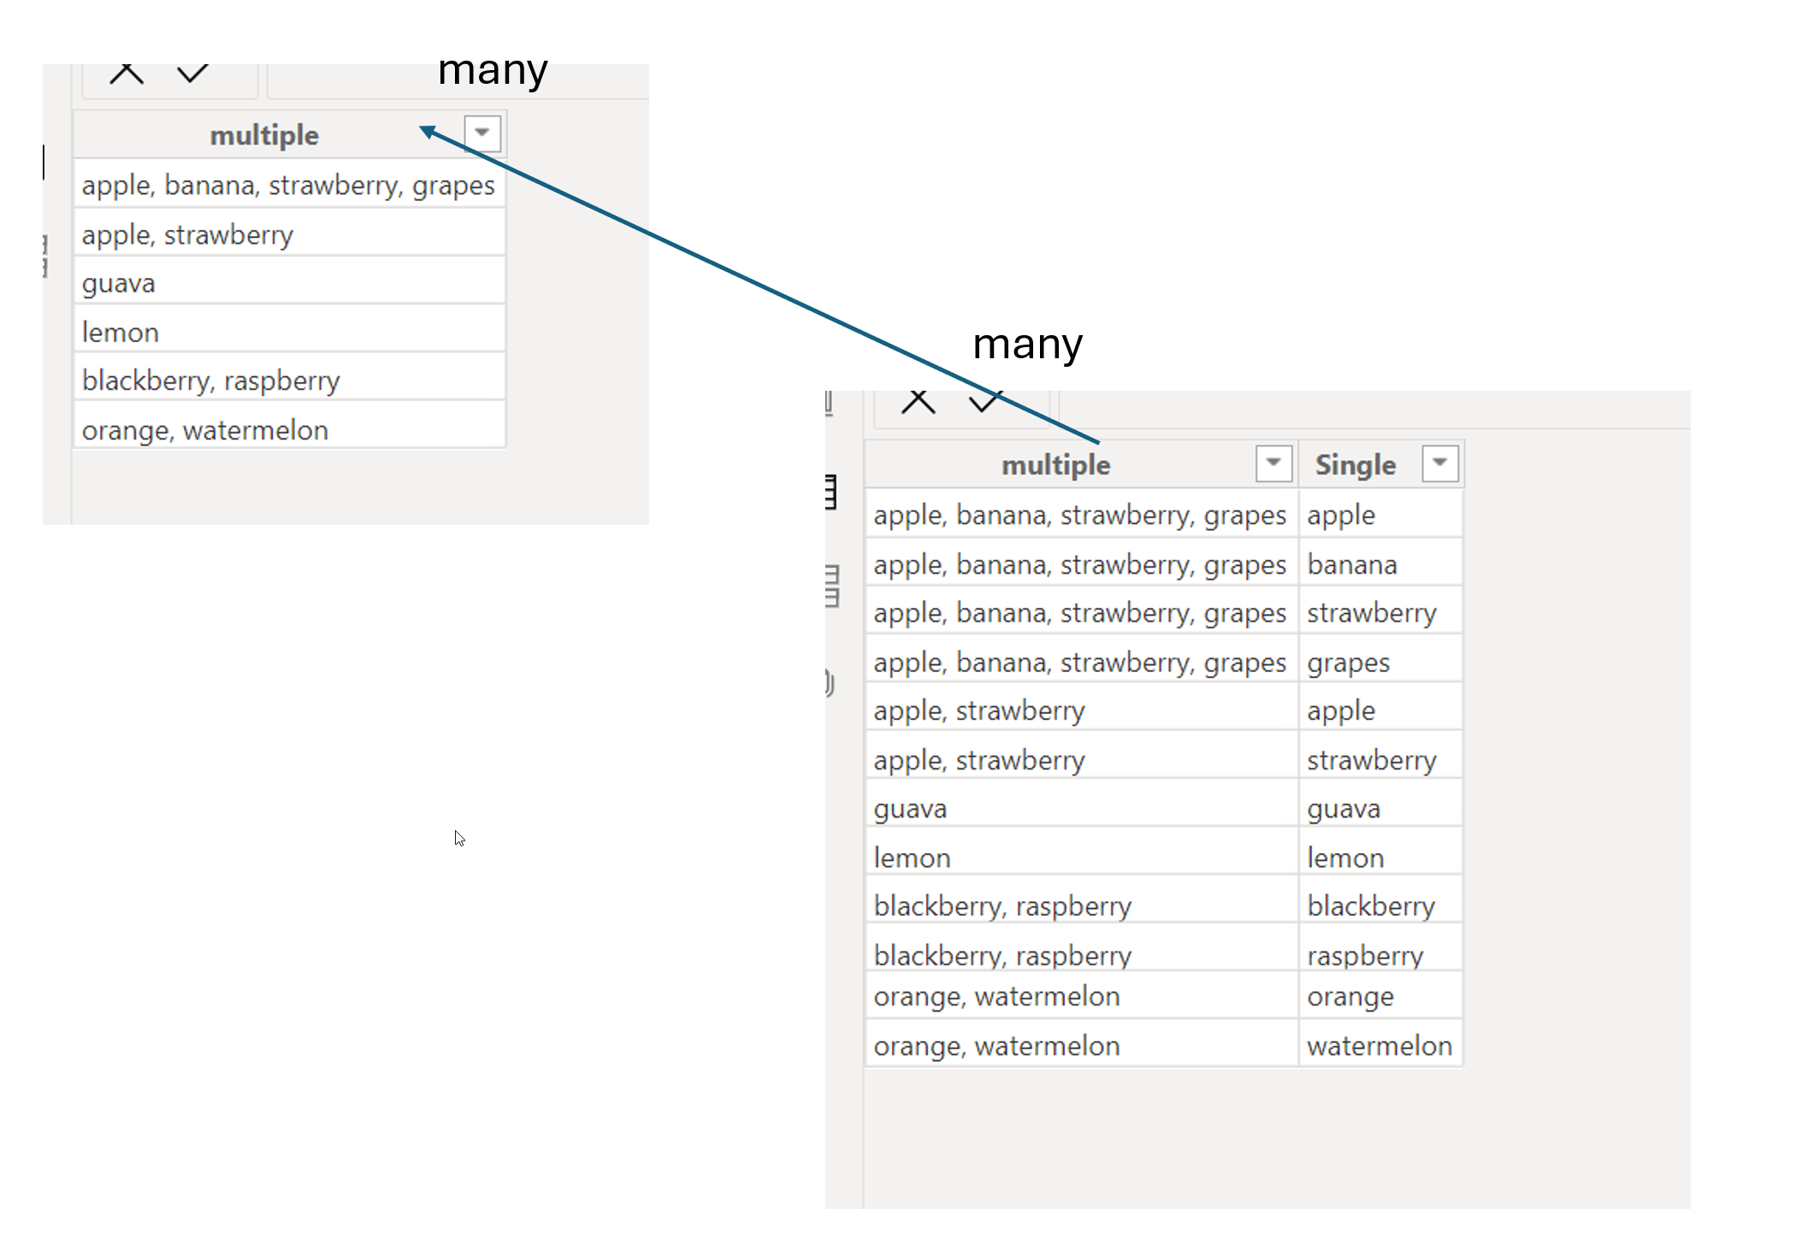This screenshot has width=1808, height=1250.
Task: Select the right table 'multiple' column header
Action: (x=1081, y=464)
